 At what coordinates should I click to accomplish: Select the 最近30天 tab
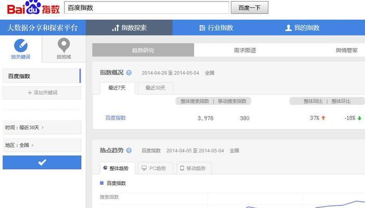(x=155, y=88)
